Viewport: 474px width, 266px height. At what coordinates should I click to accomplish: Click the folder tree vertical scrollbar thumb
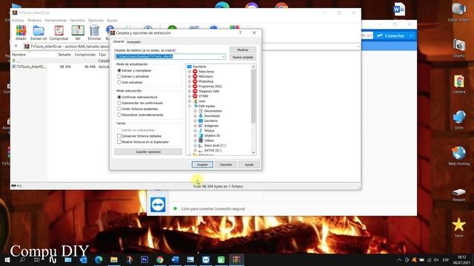point(253,96)
